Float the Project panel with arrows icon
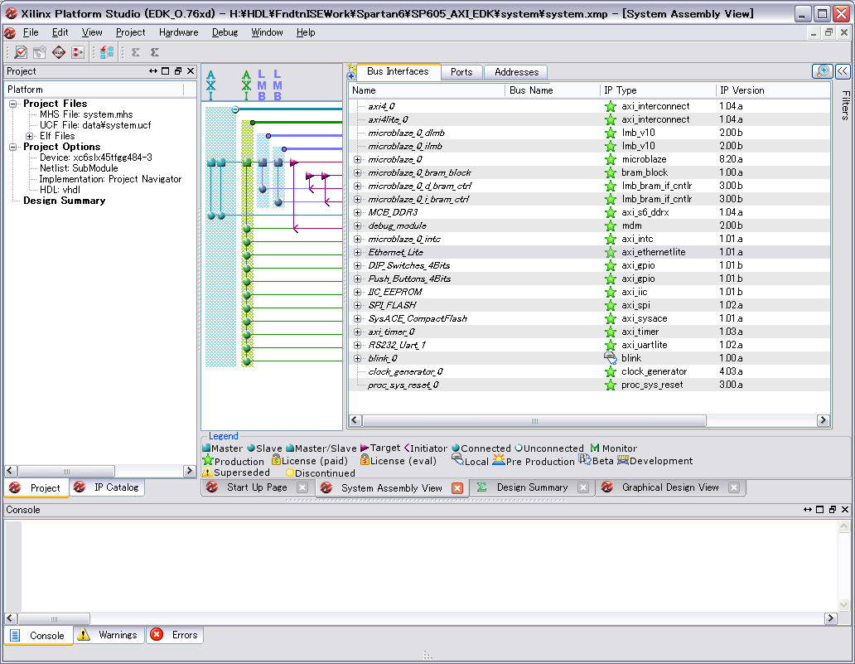The image size is (855, 664). [x=153, y=71]
